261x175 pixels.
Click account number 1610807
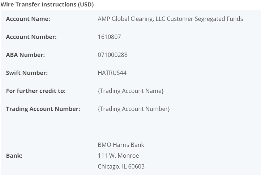(110, 37)
